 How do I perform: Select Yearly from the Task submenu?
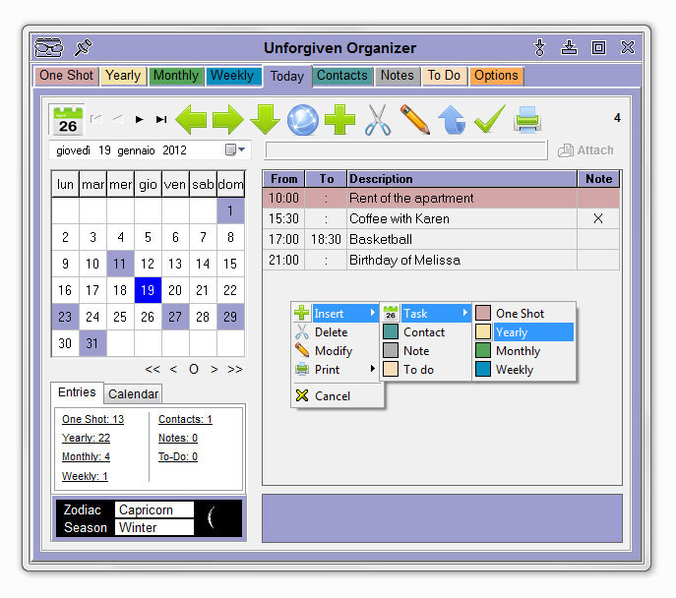(522, 332)
